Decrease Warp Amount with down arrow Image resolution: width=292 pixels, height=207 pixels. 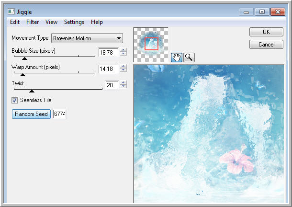point(124,70)
